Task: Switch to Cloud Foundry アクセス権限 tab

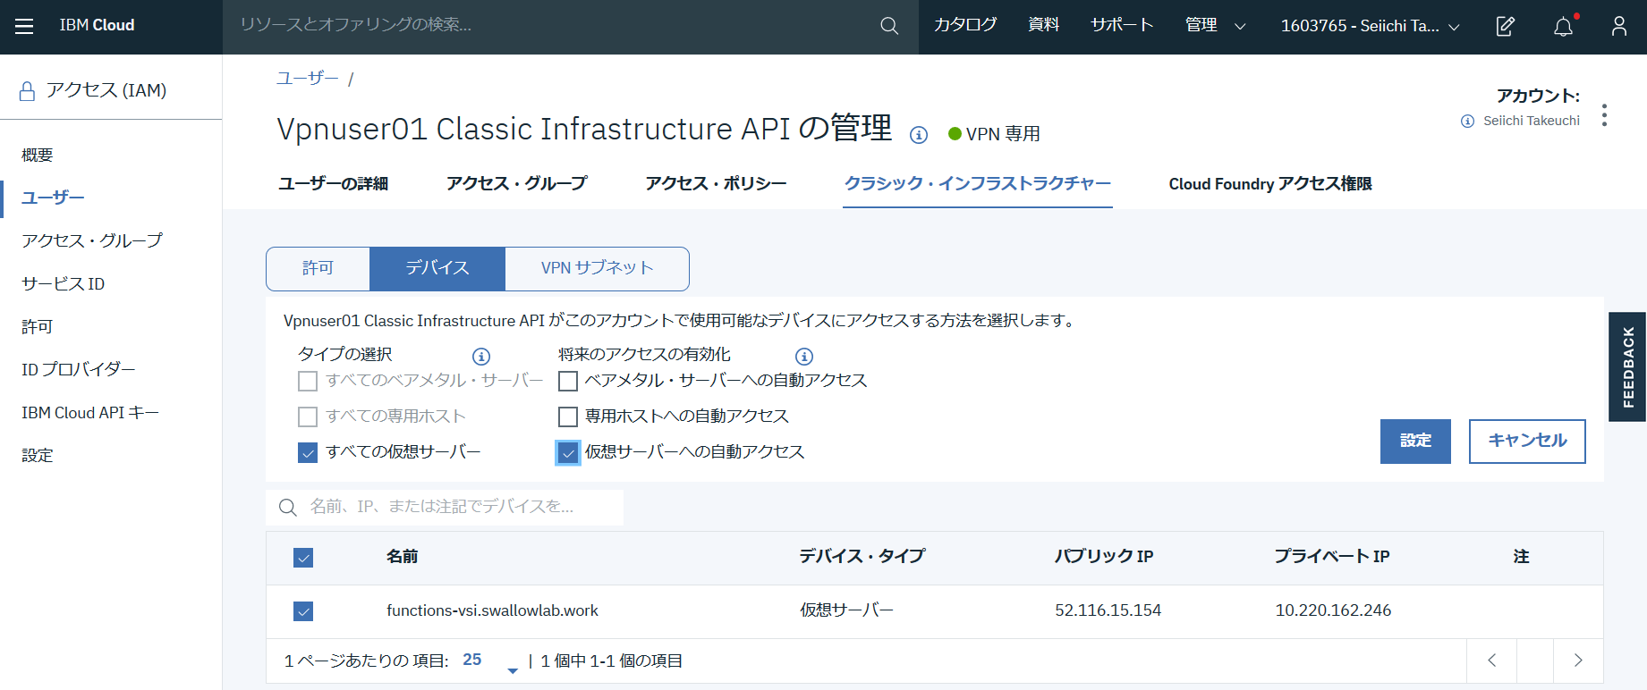Action: pyautogui.click(x=1270, y=184)
